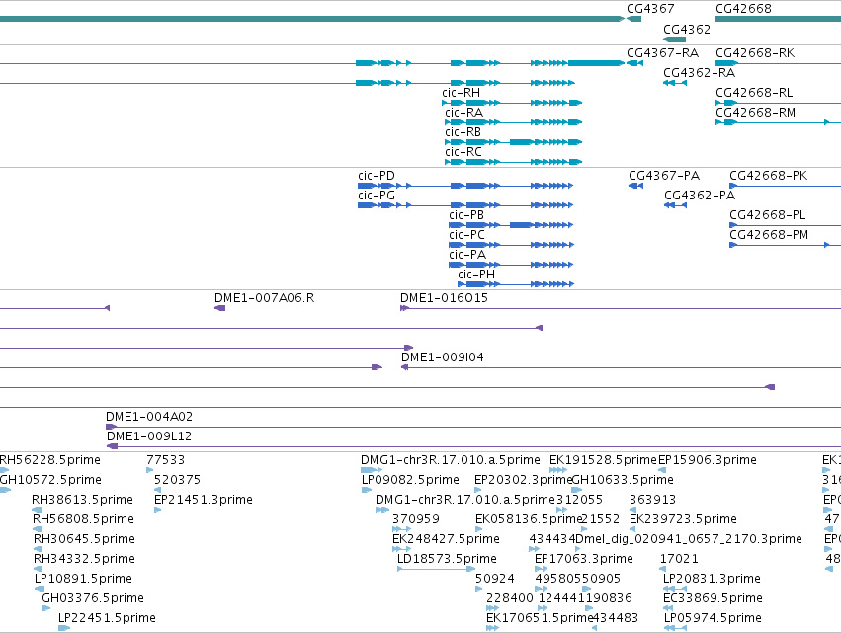
Task: Open the cic-PH protein label
Action: pos(476,275)
